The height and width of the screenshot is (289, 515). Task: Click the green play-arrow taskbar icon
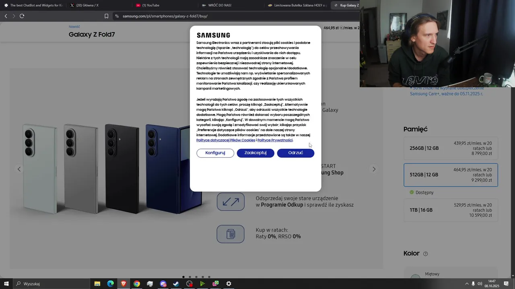tap(202, 284)
